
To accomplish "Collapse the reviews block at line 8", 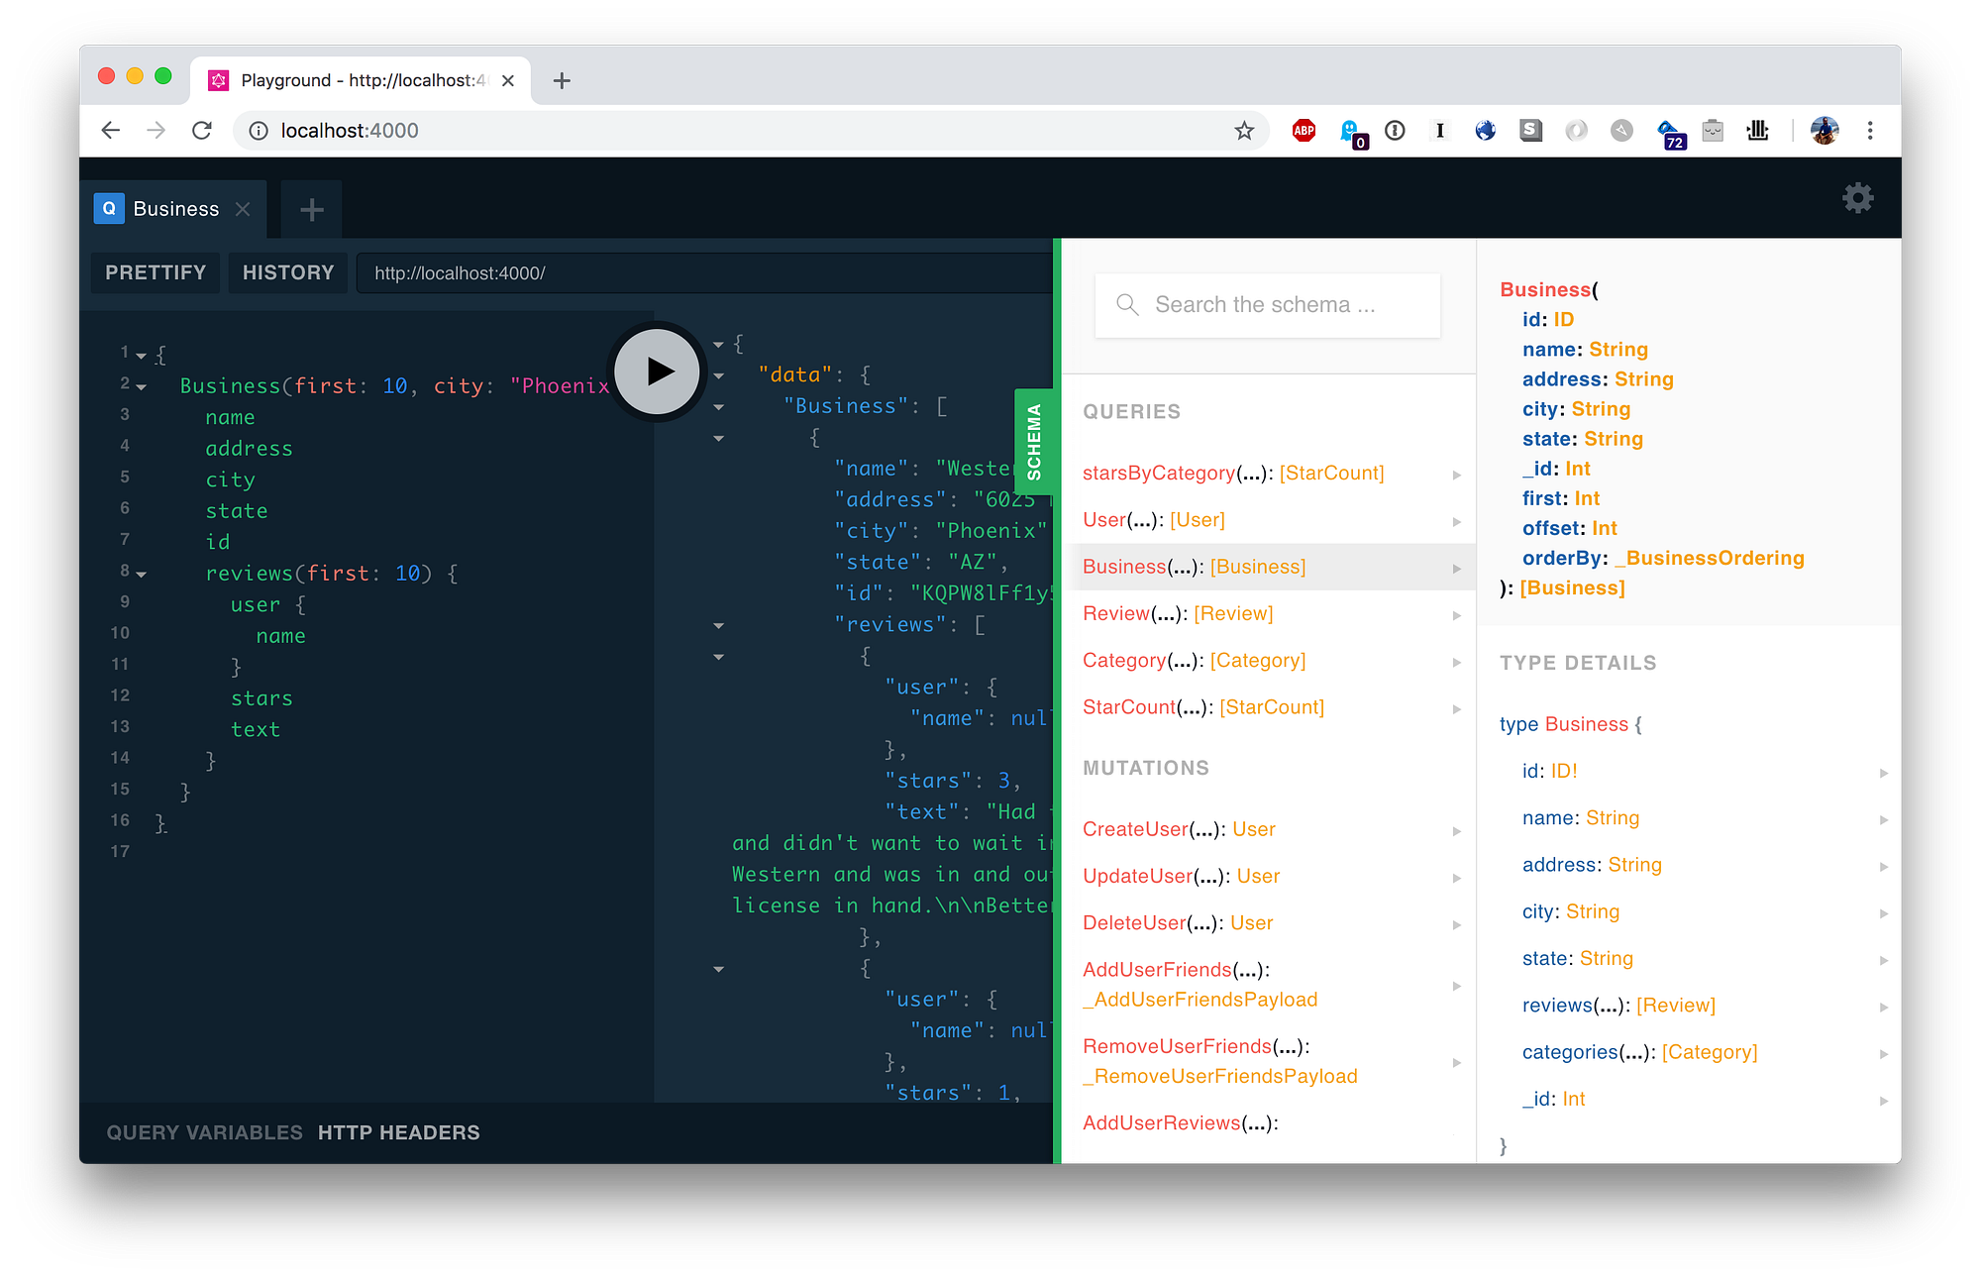I will (x=142, y=575).
